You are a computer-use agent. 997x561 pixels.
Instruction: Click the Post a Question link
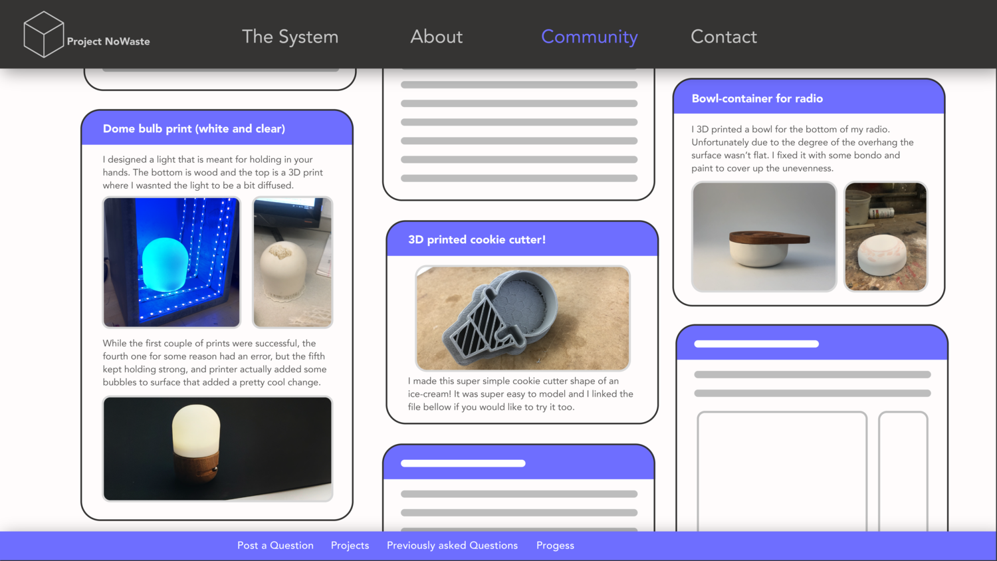pyautogui.click(x=275, y=546)
